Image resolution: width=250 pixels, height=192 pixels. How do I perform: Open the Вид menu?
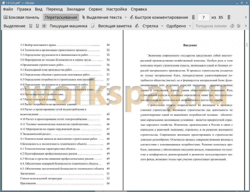click(38, 9)
